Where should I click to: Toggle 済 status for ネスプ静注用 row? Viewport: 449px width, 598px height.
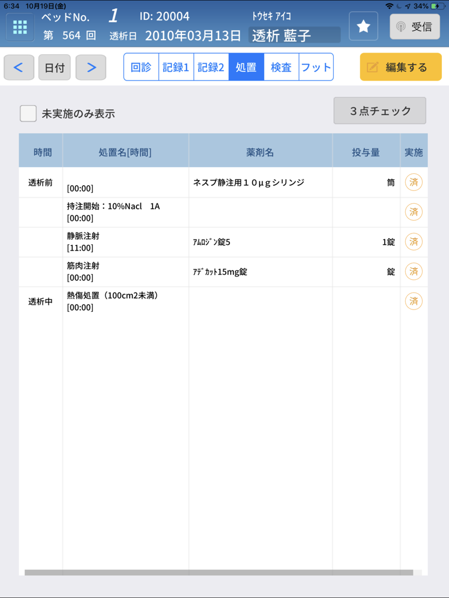(413, 183)
